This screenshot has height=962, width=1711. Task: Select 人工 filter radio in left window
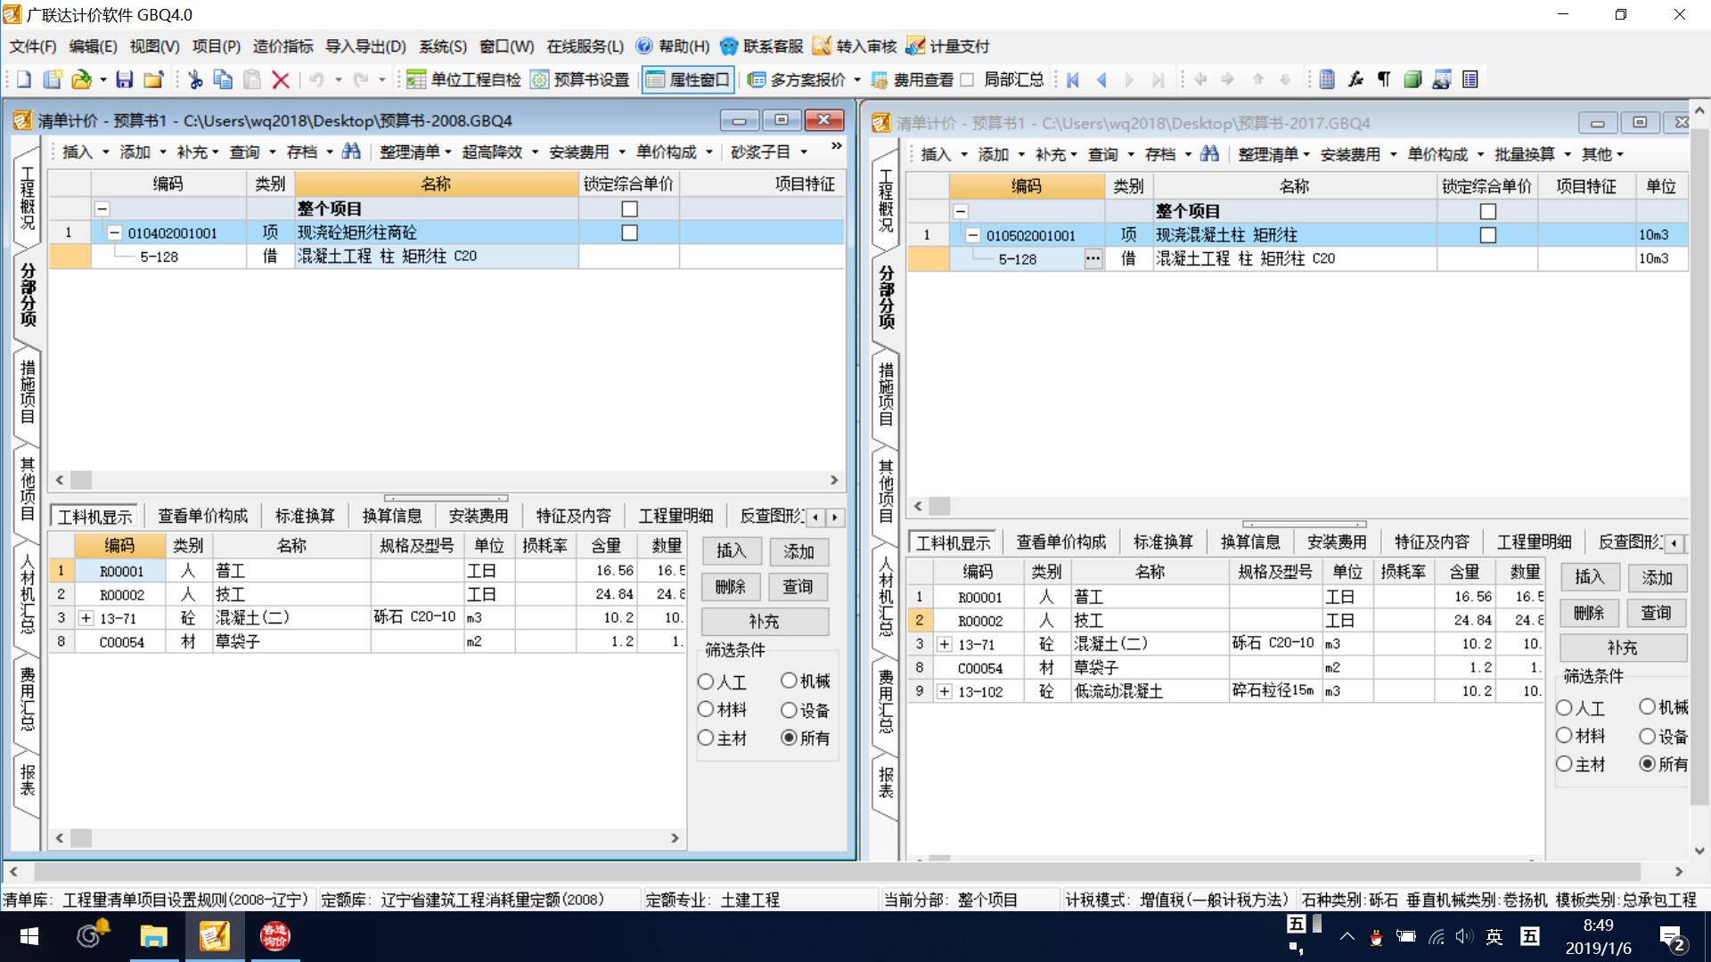706,682
